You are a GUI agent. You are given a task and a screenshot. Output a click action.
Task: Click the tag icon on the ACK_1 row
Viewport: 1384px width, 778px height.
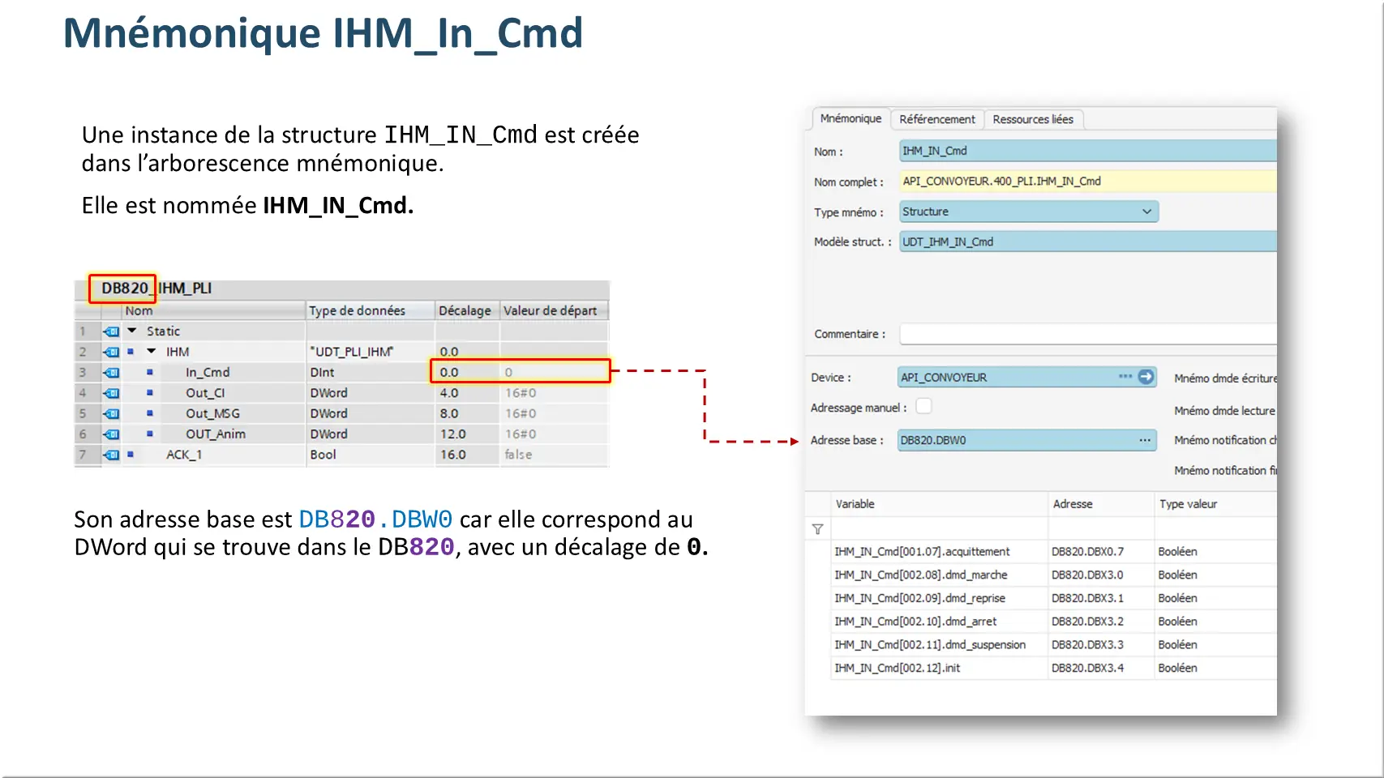111,455
